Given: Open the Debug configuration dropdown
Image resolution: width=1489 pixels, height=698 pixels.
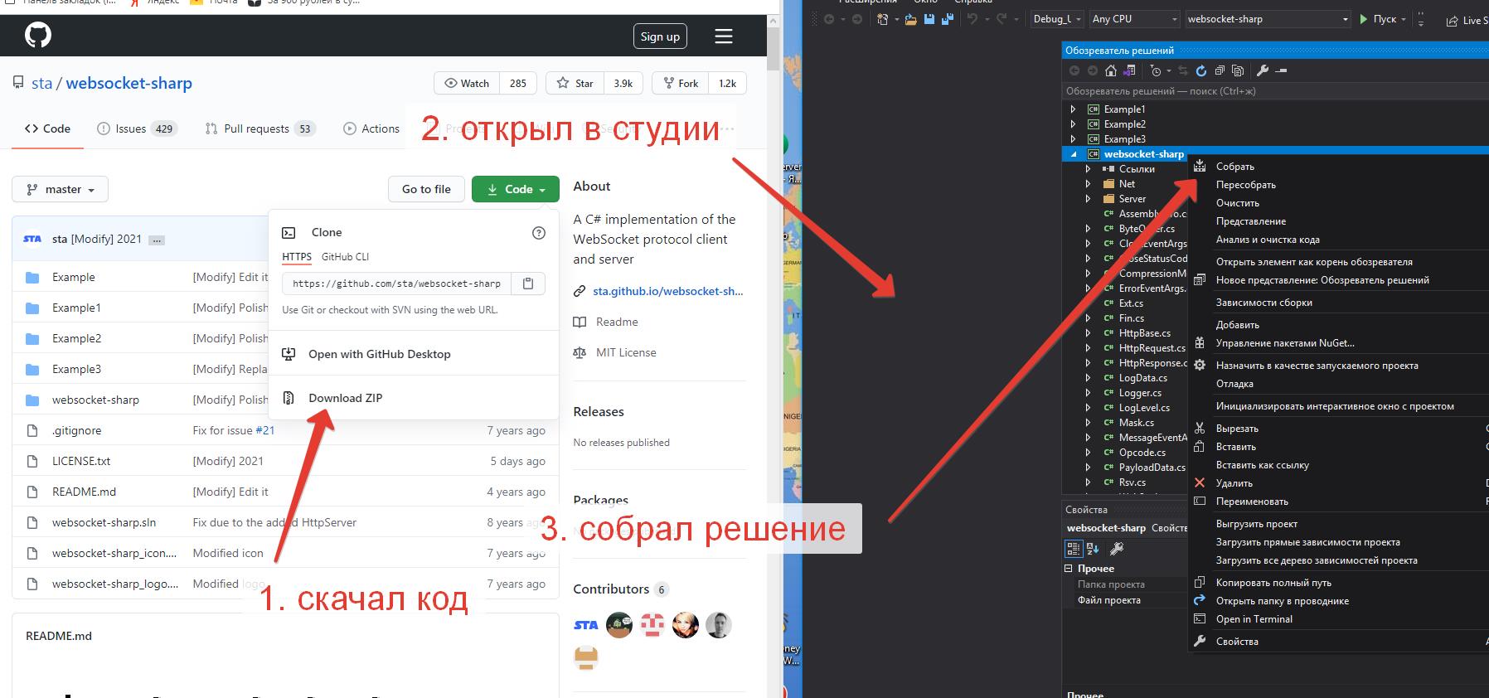Looking at the screenshot, I should (1057, 19).
